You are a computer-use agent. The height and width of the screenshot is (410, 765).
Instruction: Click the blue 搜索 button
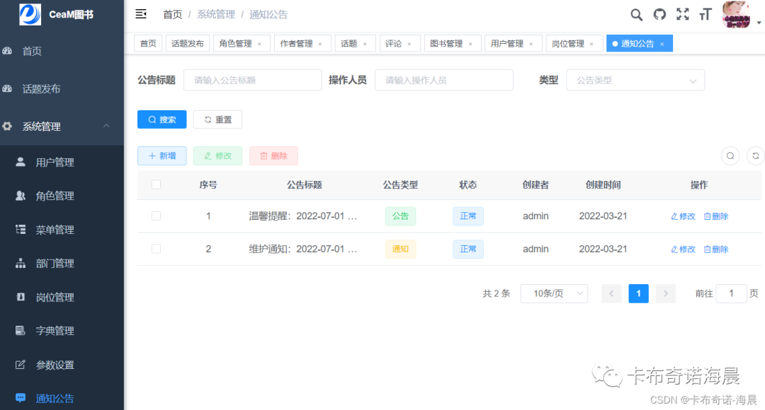pos(162,119)
